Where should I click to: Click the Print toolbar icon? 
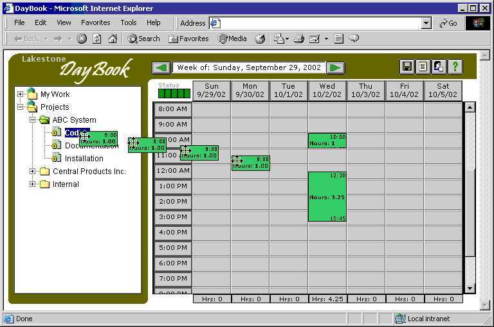(298, 39)
